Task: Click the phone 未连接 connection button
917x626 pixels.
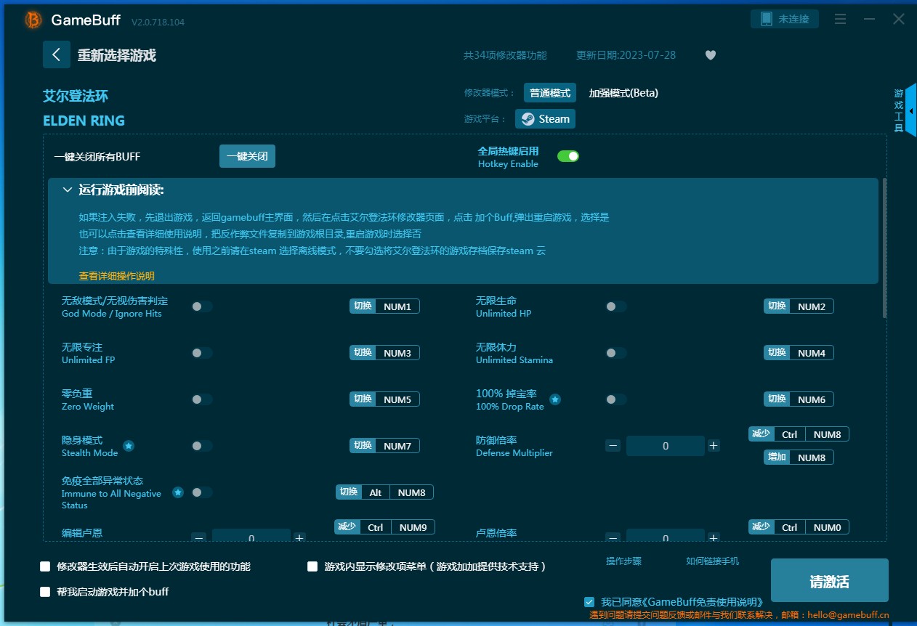Action: click(785, 19)
